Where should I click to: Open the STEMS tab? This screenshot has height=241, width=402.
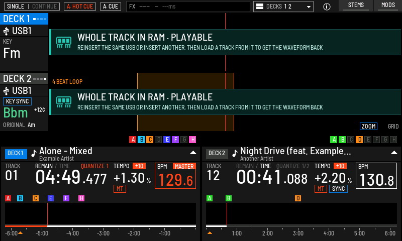tap(356, 6)
